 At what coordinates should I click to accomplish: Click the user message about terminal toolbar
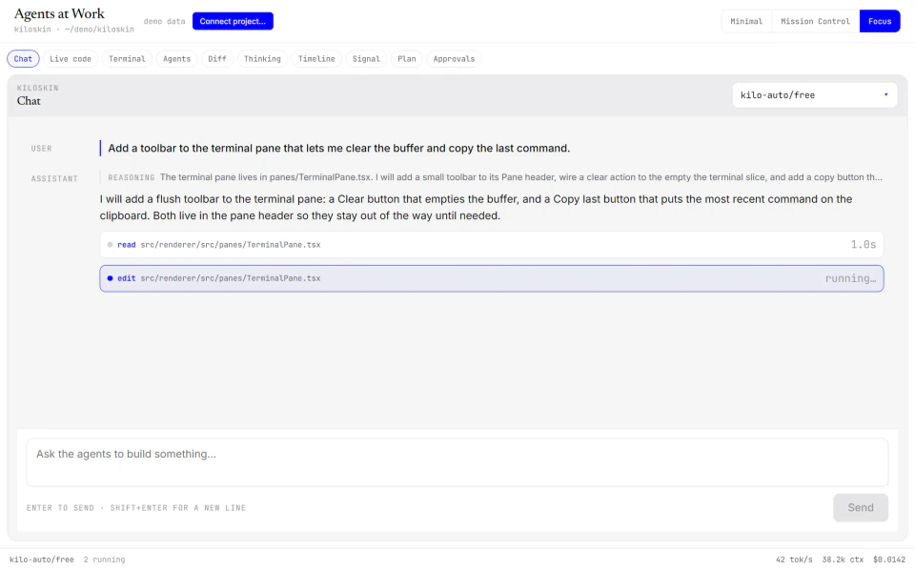click(x=339, y=148)
